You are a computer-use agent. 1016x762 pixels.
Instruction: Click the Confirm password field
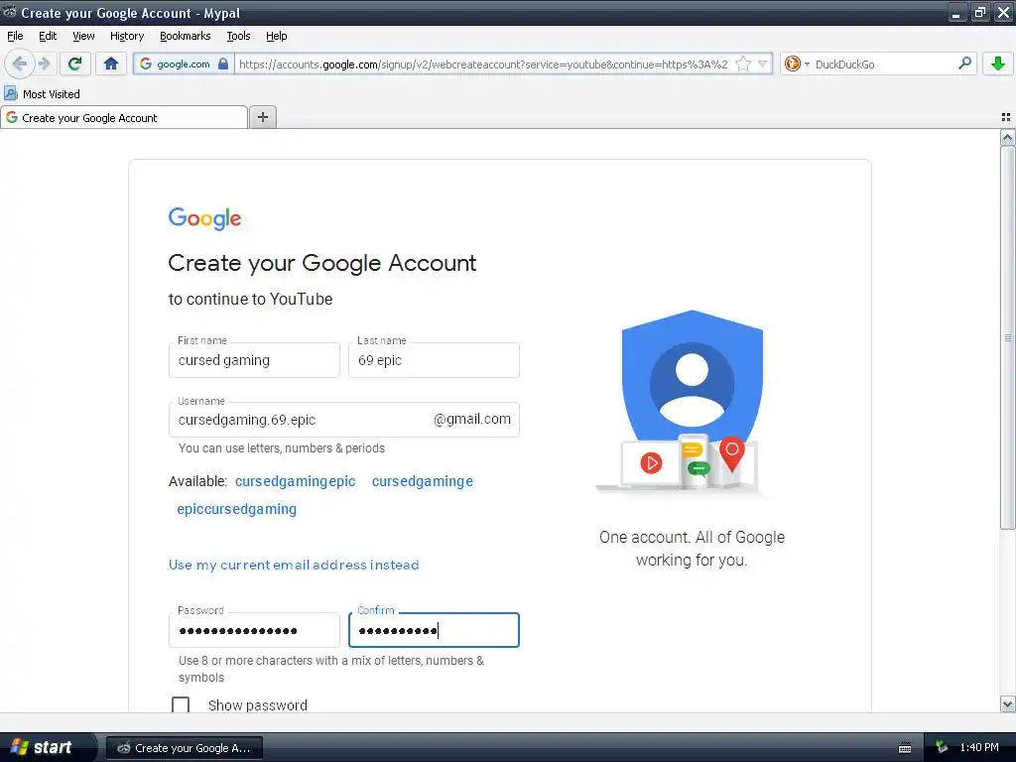(434, 630)
